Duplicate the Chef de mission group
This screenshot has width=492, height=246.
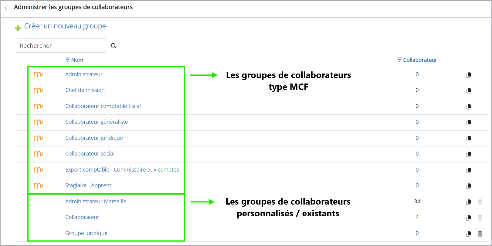[x=469, y=90]
